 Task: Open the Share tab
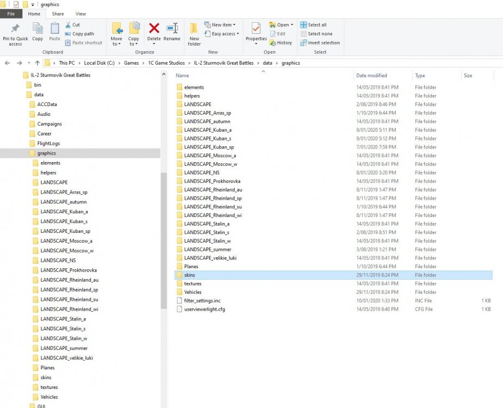coord(57,14)
